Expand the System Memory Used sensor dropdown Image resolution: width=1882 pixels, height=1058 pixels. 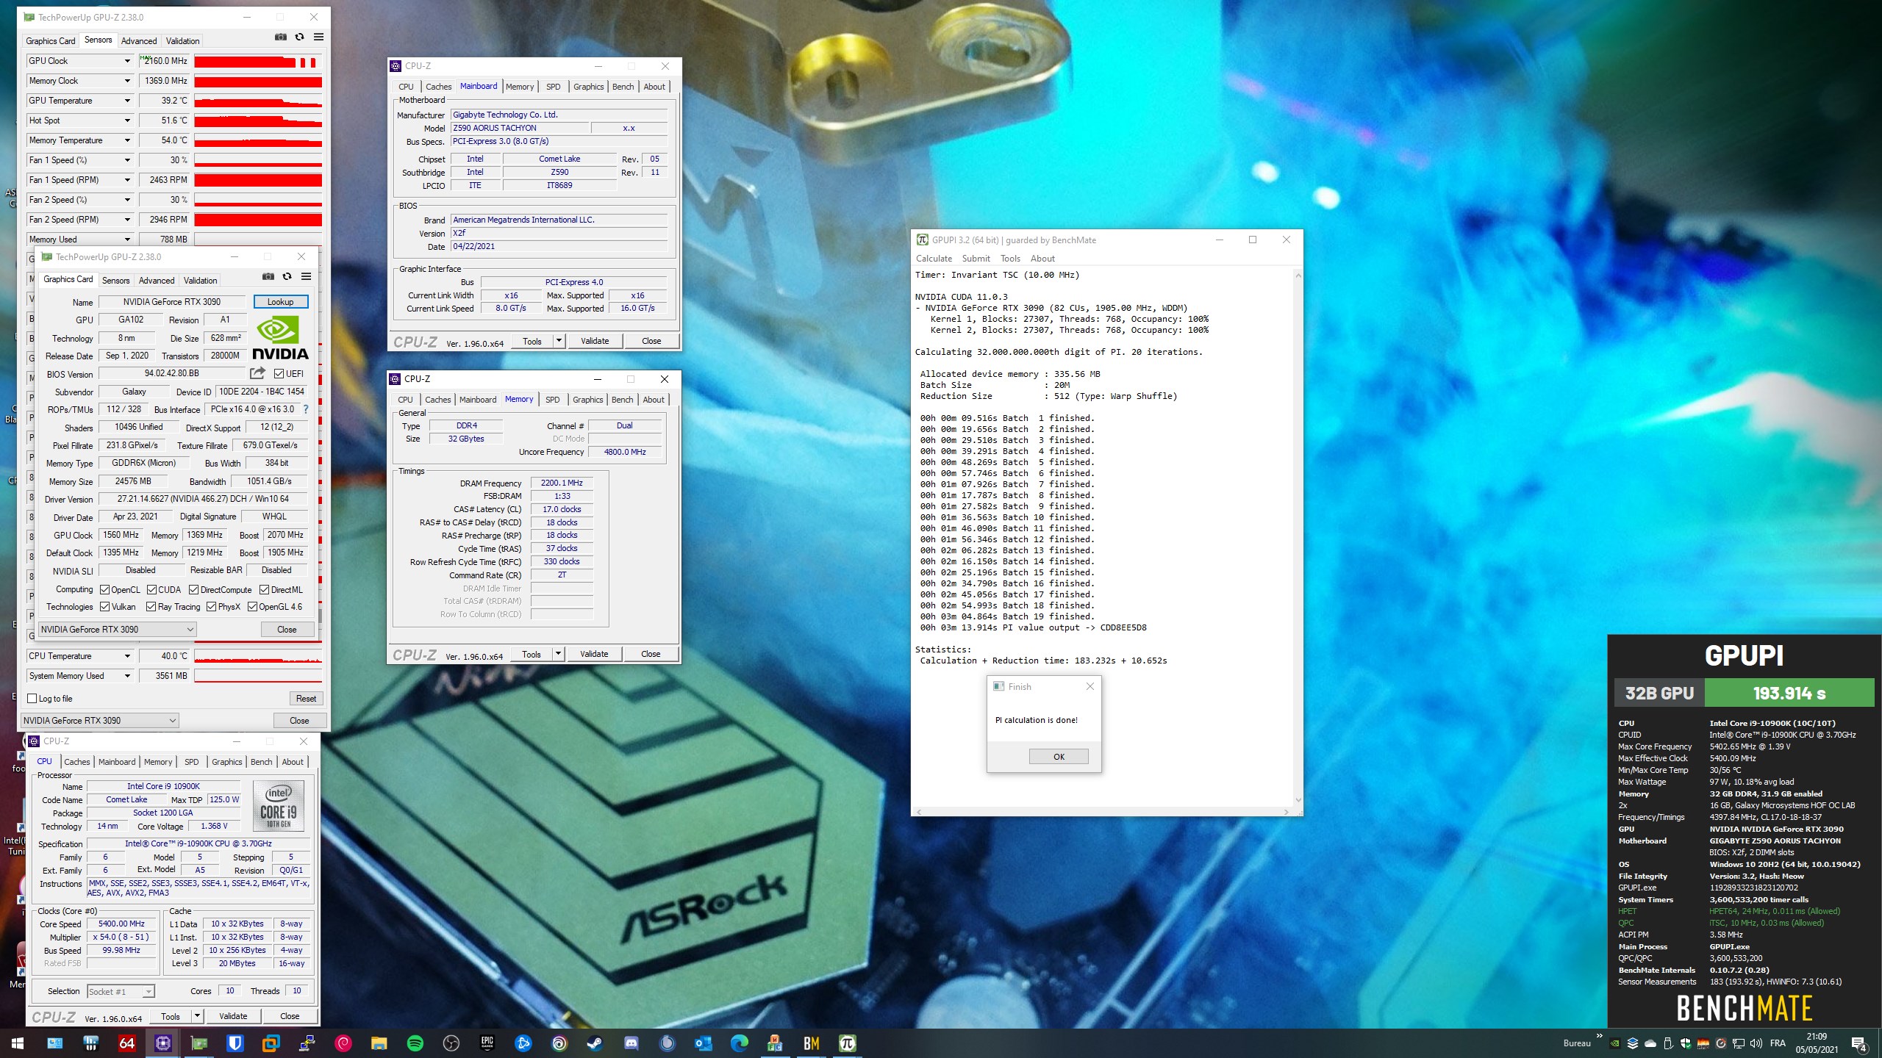127,676
